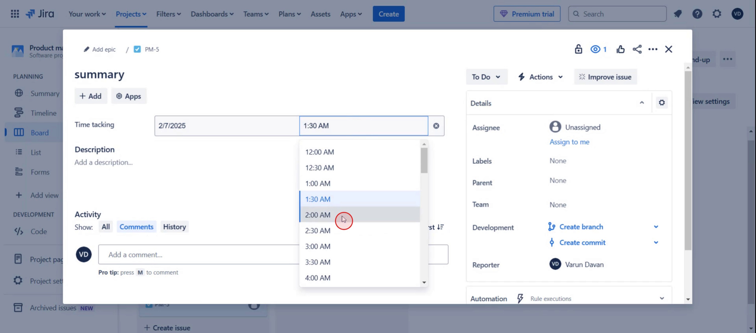756x333 pixels.
Task: Expand the Actions dropdown
Action: pos(541,77)
